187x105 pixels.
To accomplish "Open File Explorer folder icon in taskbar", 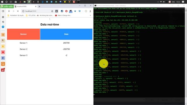I will coord(25,2).
